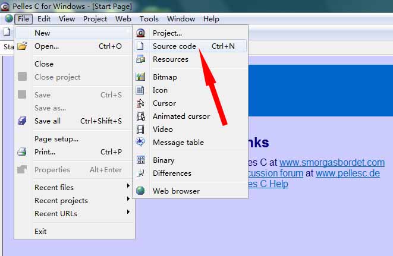Select Resources in New submenu
The height and width of the screenshot is (256, 393).
point(190,59)
